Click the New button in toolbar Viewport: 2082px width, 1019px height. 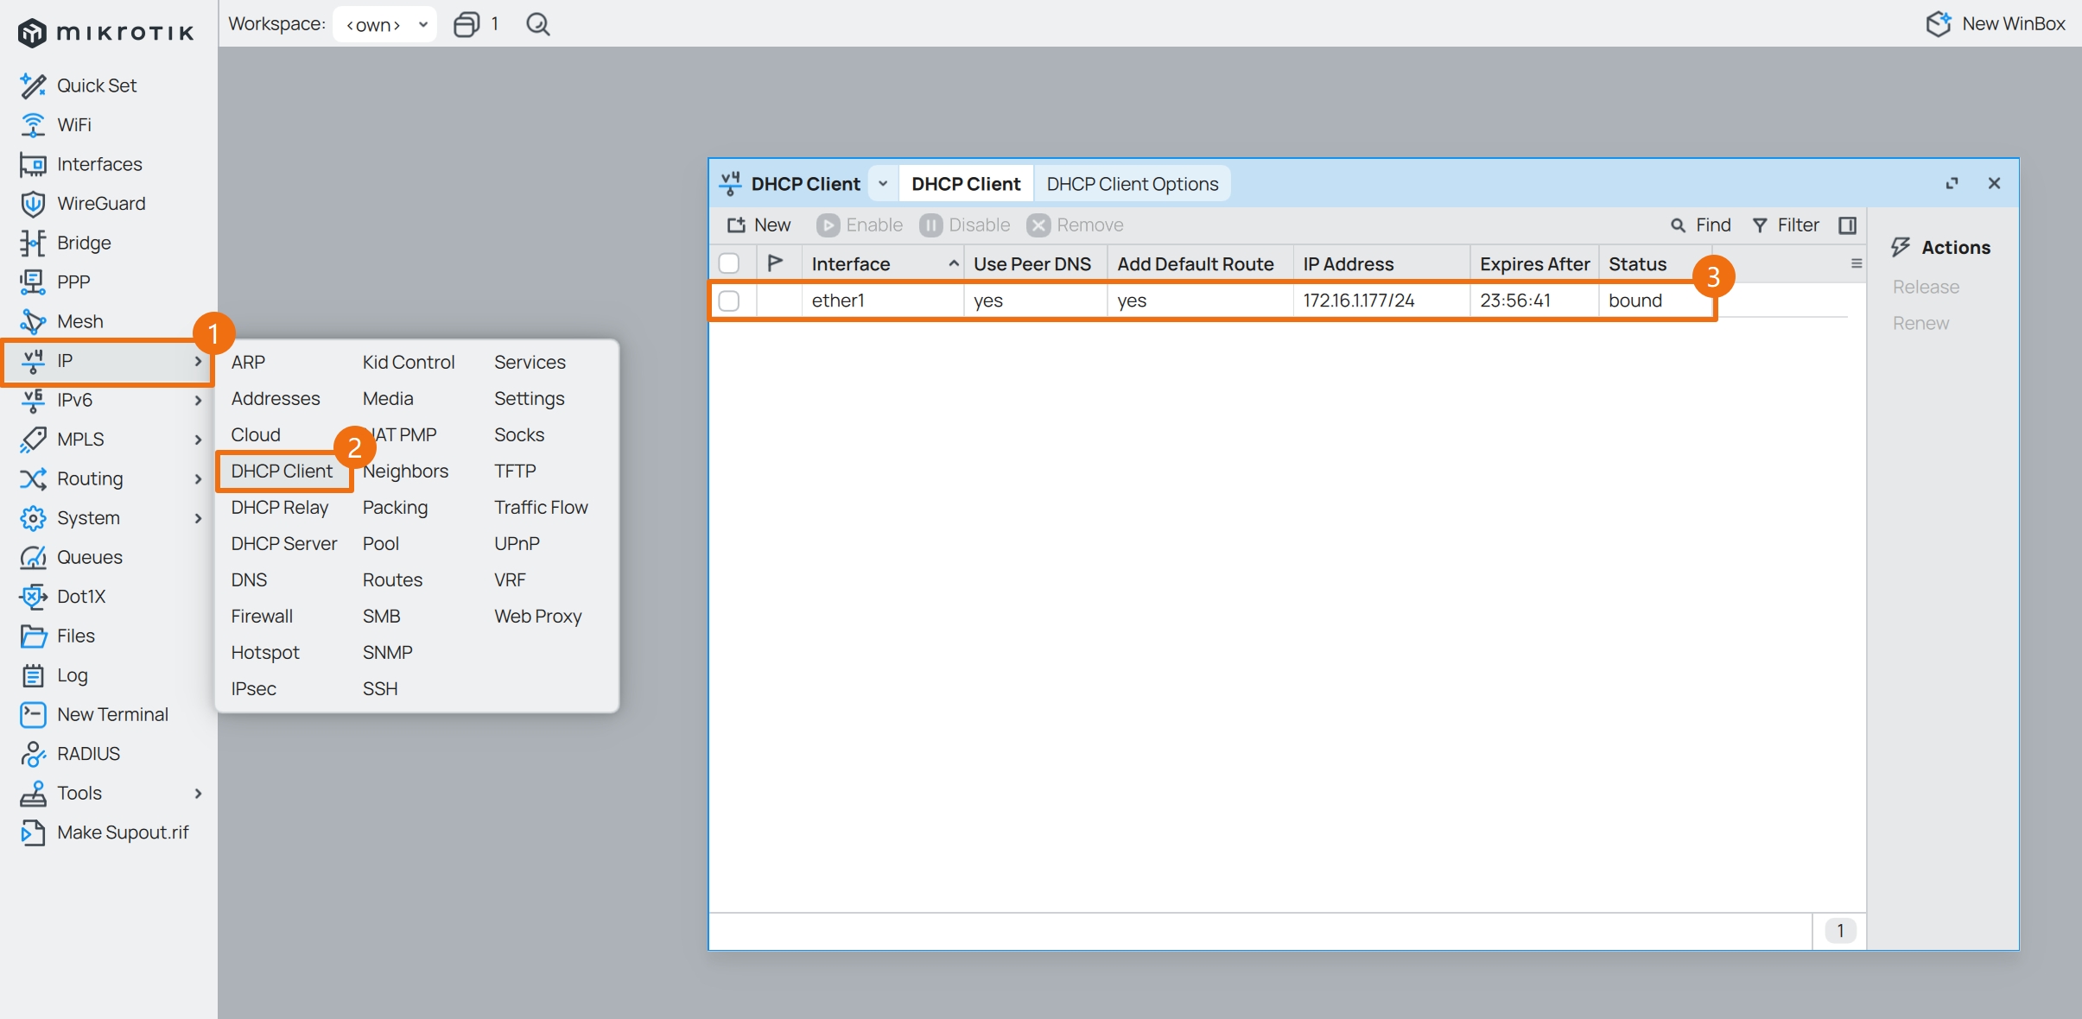pos(759,225)
